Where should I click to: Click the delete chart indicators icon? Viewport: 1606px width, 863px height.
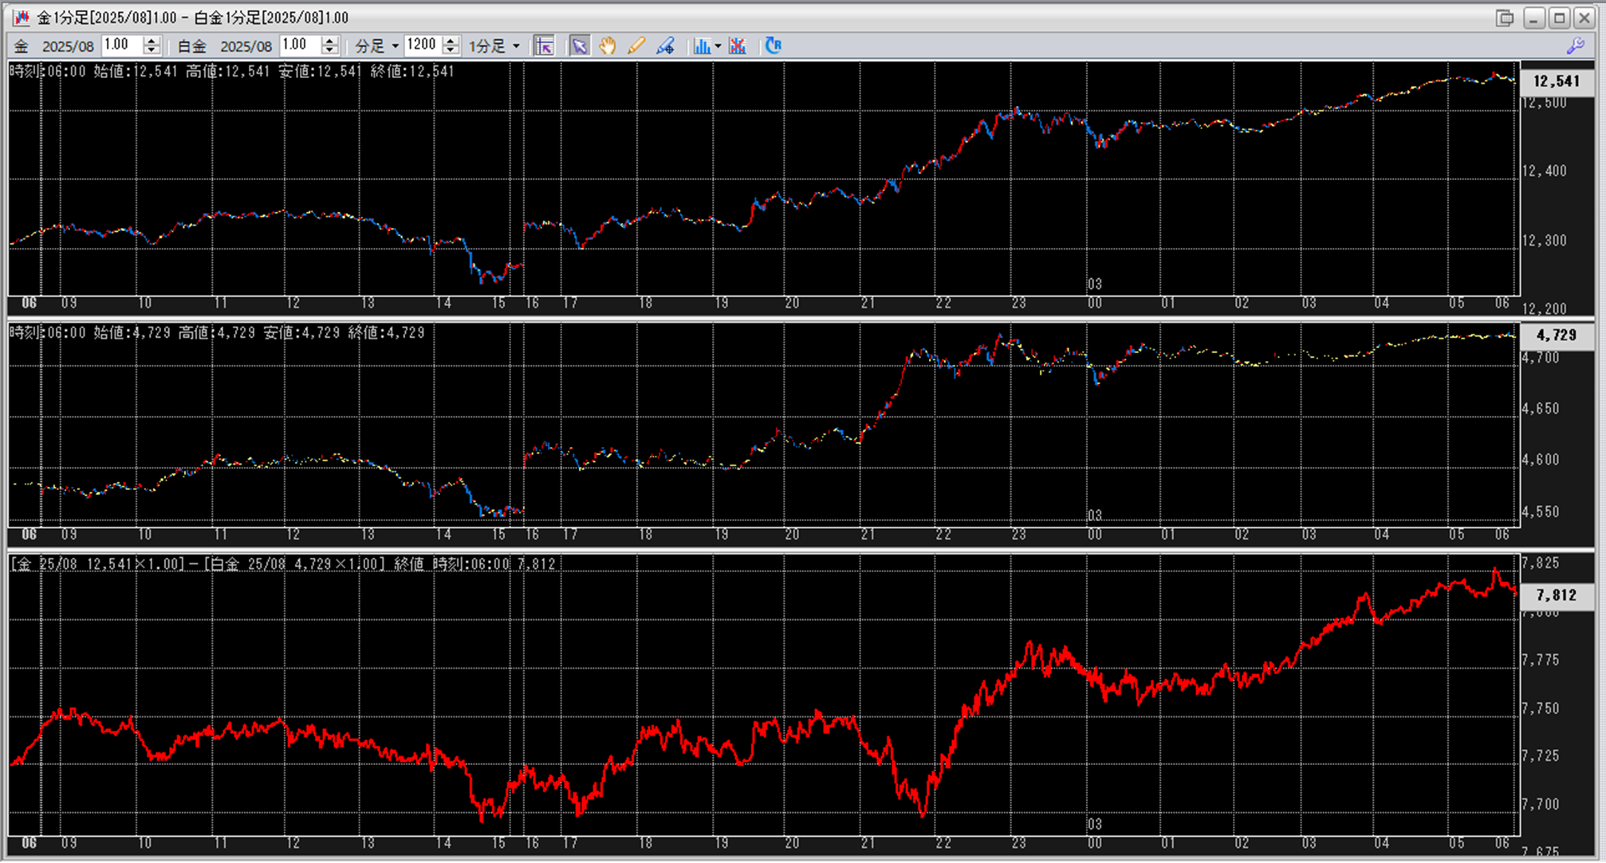(x=738, y=46)
